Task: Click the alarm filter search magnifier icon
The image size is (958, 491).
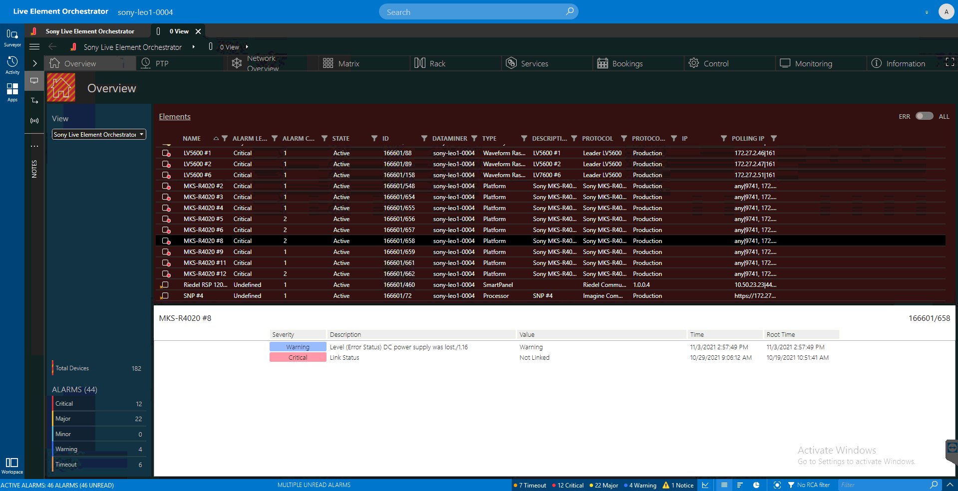Action: (x=934, y=485)
